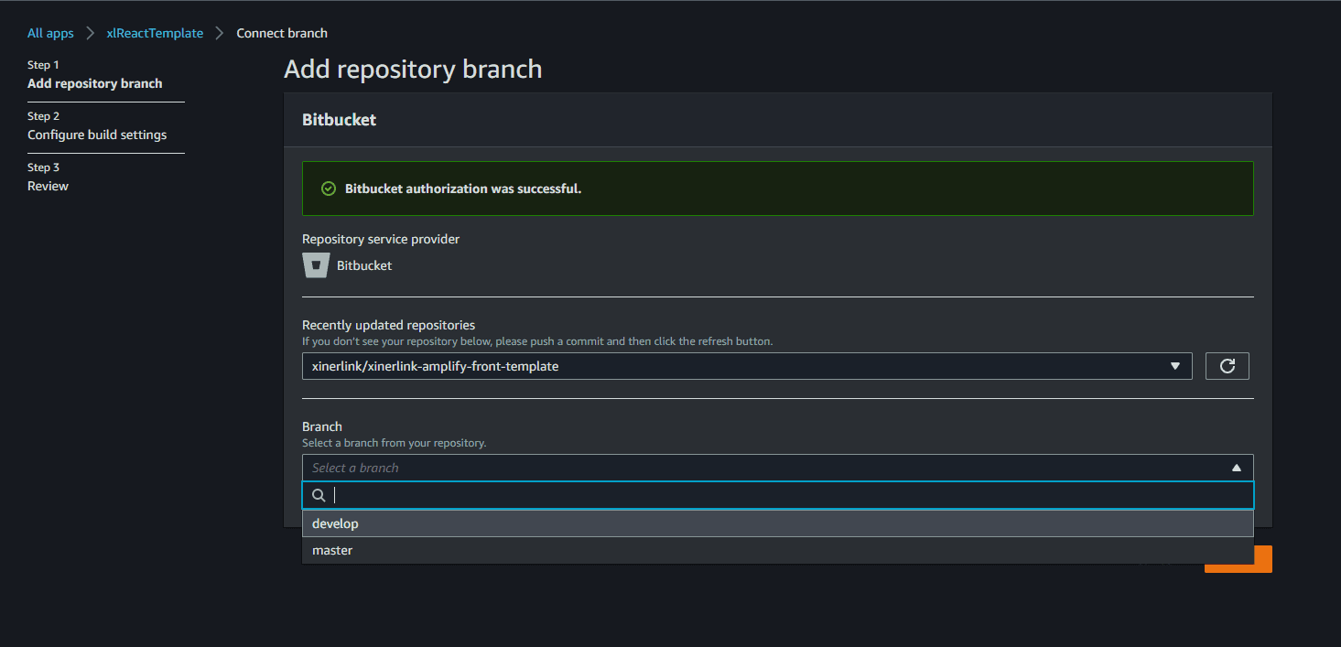Viewport: 1341px width, 647px height.
Task: Click the repository dropdown down arrow
Action: 1175,366
